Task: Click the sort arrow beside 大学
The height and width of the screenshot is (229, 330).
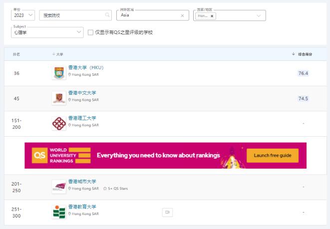Action: coord(53,54)
